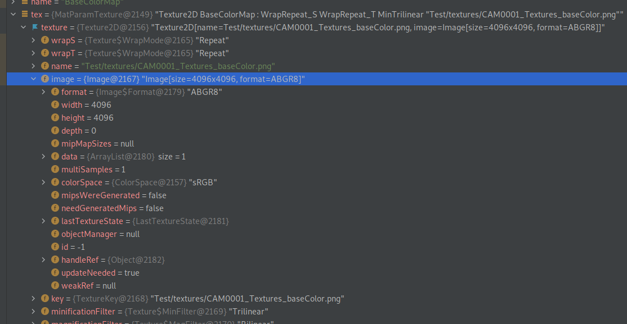Click the field icon beside width

[x=55, y=105]
